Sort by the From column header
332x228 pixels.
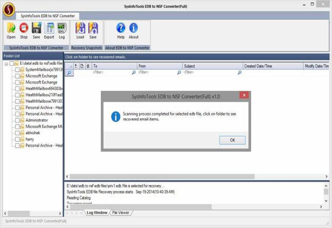[160, 66]
